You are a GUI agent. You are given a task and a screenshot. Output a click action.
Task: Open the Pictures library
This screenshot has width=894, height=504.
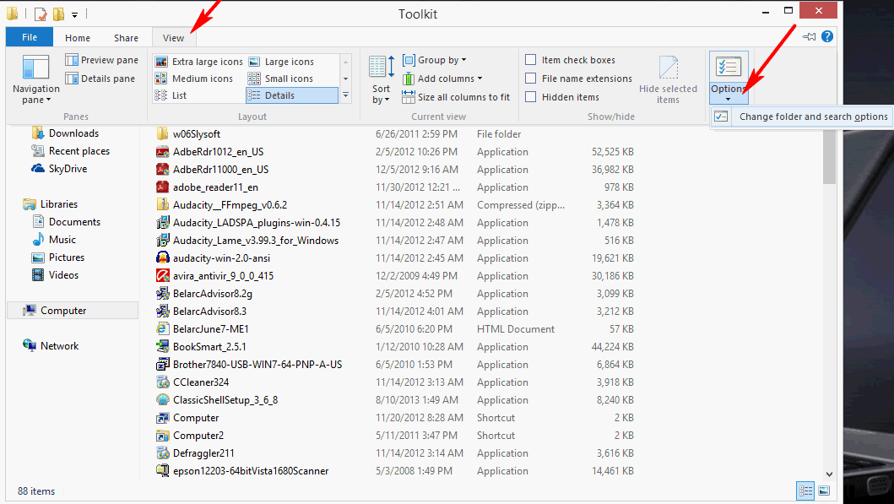pos(67,257)
